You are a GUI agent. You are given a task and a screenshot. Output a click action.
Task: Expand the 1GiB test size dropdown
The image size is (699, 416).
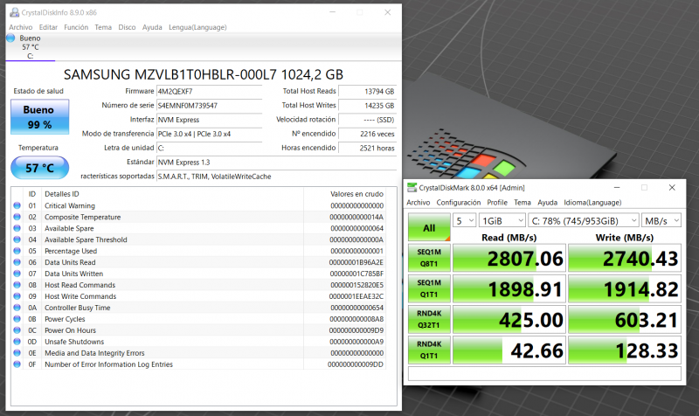pos(502,220)
